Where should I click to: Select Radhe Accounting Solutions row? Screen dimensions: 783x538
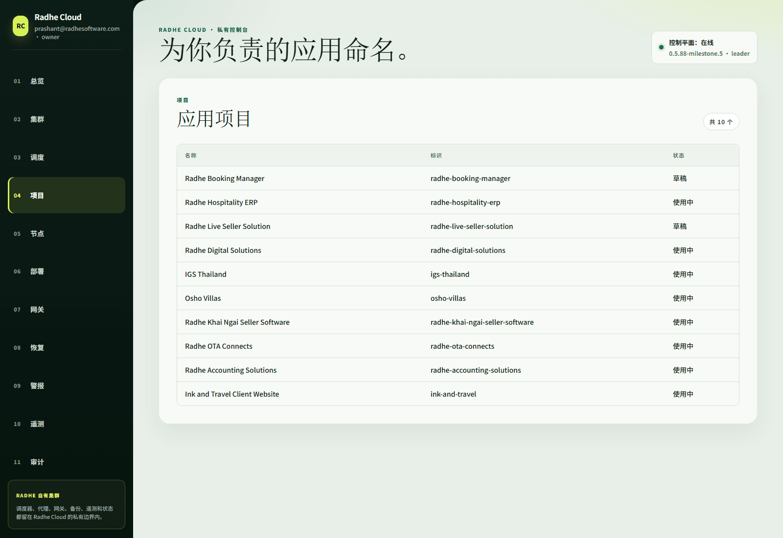[x=458, y=370]
